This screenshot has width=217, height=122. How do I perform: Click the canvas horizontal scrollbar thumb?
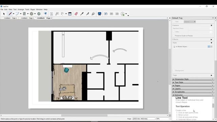[x=84, y=115]
